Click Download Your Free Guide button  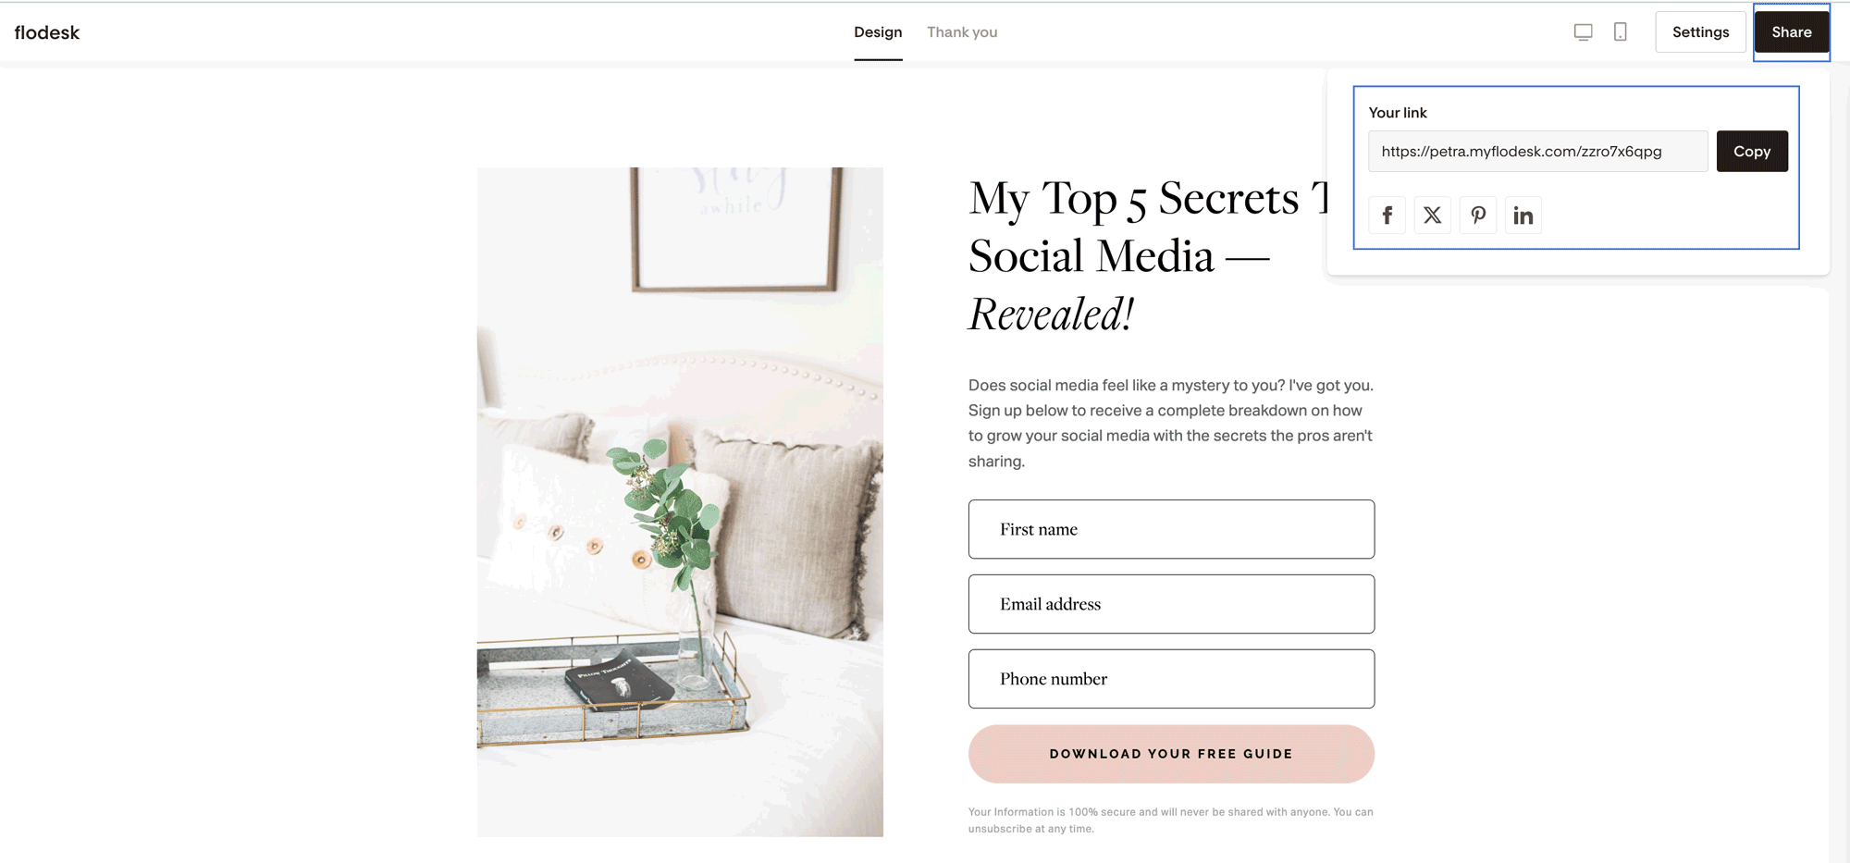pos(1171,754)
